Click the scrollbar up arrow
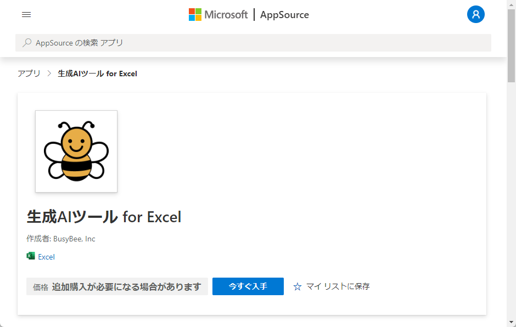Viewport: 516px width, 327px height. [511, 4]
